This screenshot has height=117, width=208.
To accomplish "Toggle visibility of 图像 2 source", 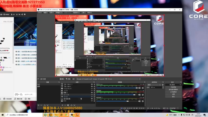I will point(92,93).
